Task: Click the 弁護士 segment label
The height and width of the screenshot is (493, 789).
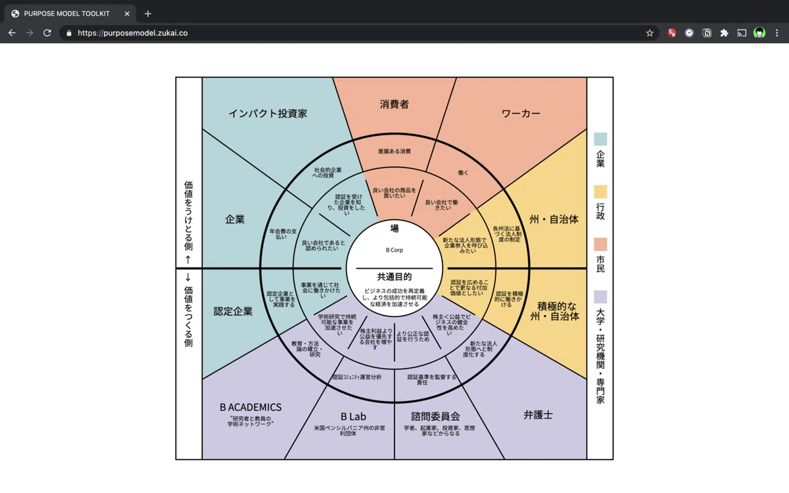Action: [538, 415]
